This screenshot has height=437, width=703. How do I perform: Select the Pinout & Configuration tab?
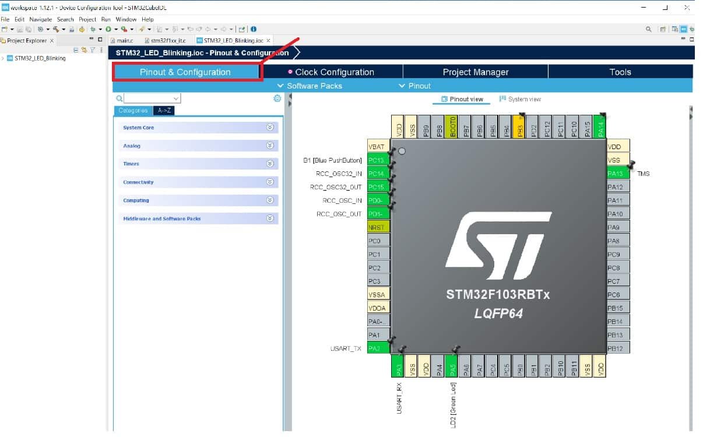point(186,72)
